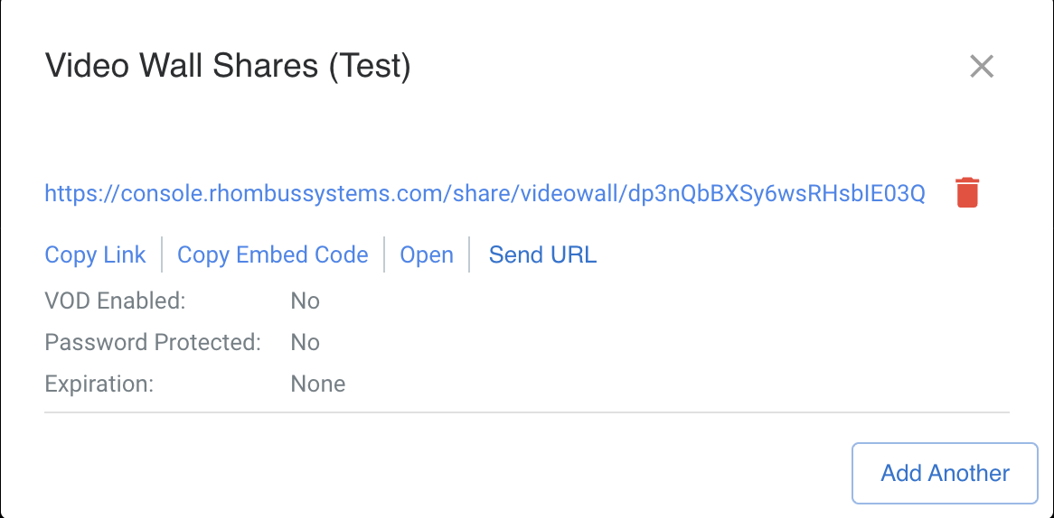This screenshot has height=518, width=1054.
Task: Copy Link for the shared video wall
Action: [x=95, y=254]
